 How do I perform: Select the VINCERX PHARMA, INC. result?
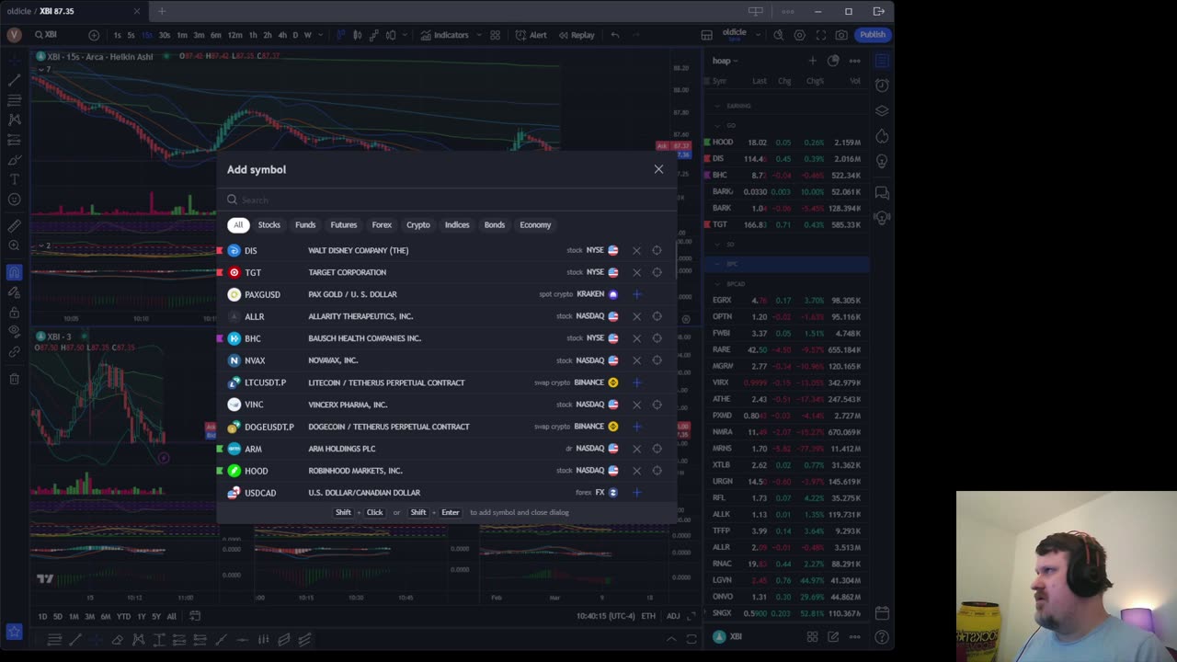[x=446, y=405]
